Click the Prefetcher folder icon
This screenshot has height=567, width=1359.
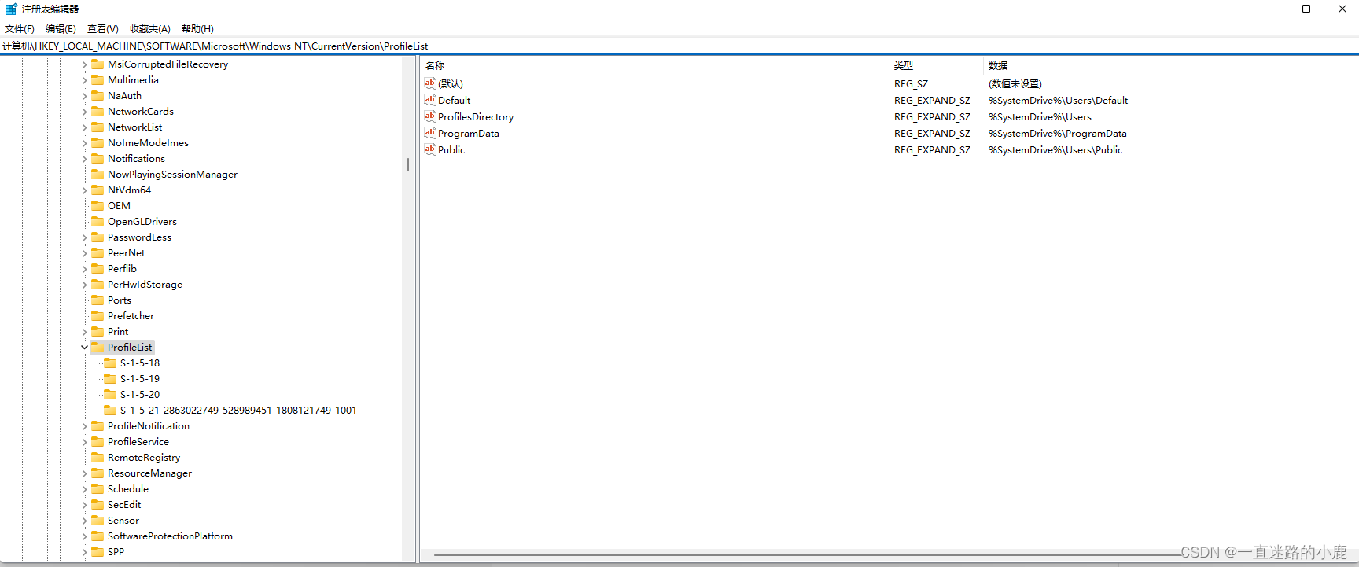point(98,315)
